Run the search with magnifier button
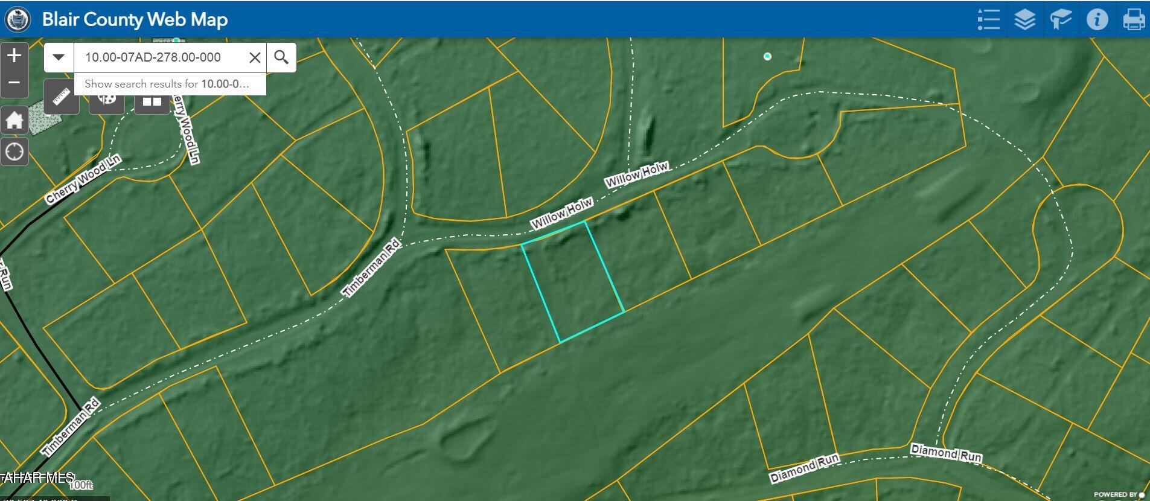Viewport: 1150px width, 501px height. [x=281, y=57]
